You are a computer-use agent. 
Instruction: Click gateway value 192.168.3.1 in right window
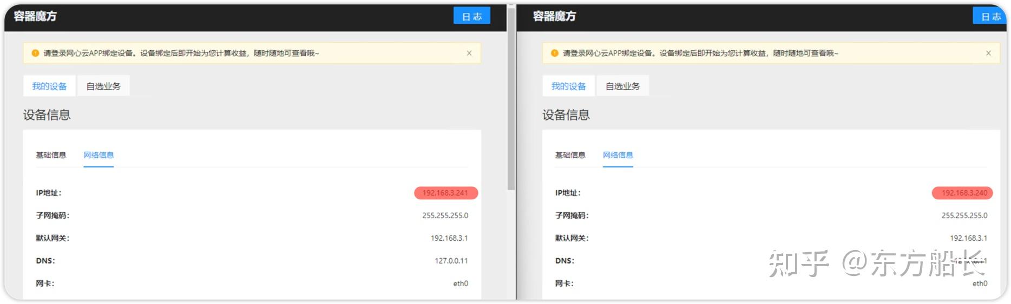pos(968,238)
